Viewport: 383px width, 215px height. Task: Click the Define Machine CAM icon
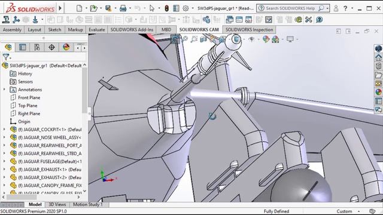coord(6,20)
